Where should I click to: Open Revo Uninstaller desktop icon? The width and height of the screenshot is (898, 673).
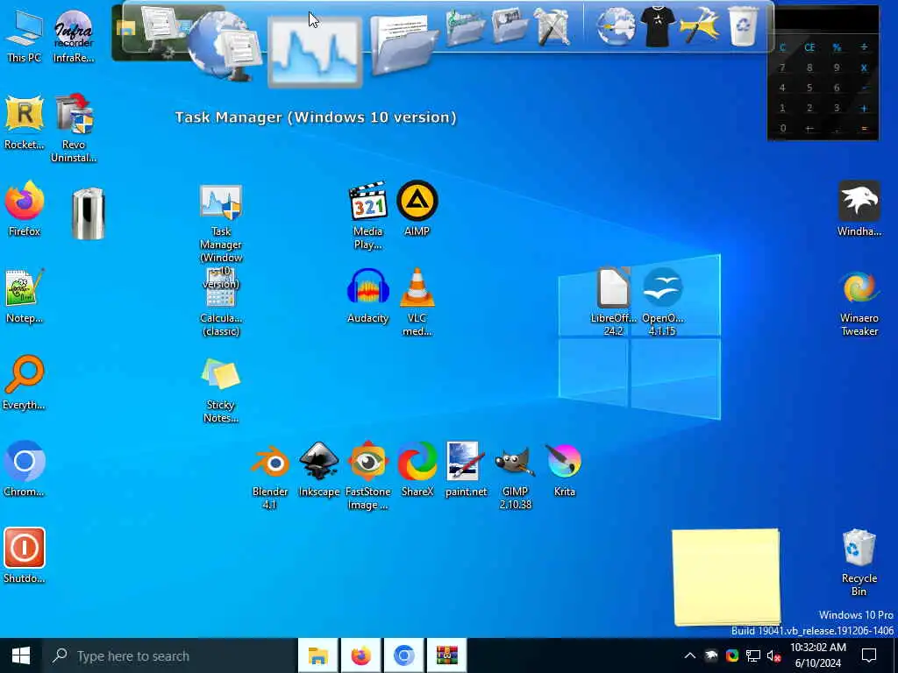click(74, 128)
